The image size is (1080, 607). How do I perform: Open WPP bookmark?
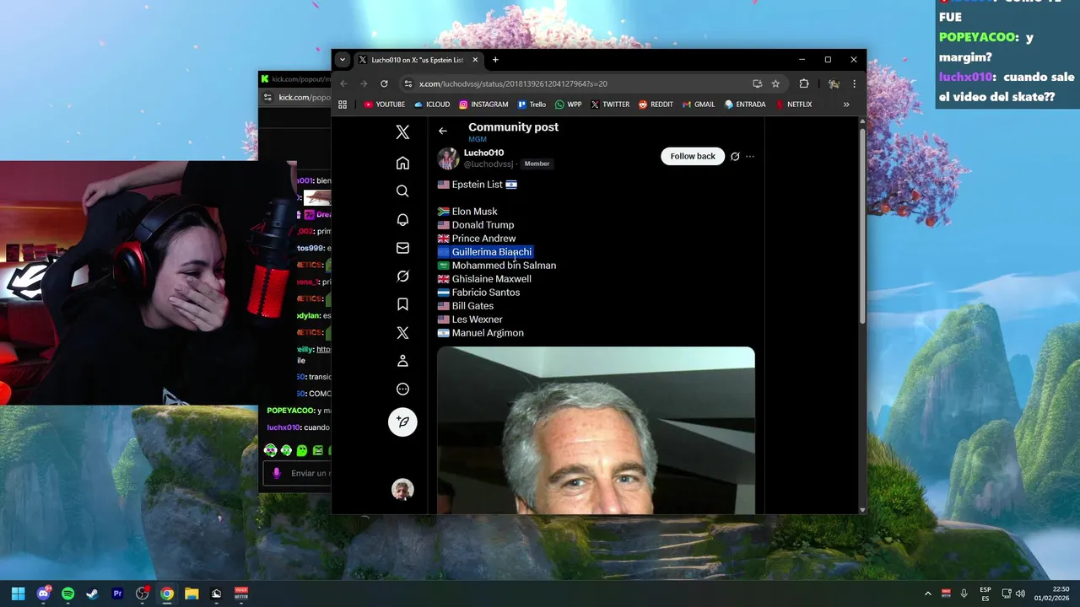[x=569, y=105]
